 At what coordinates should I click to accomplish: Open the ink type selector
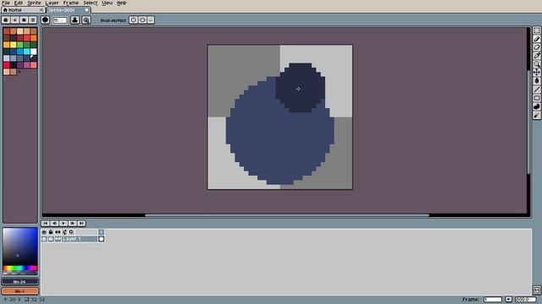coord(75,20)
